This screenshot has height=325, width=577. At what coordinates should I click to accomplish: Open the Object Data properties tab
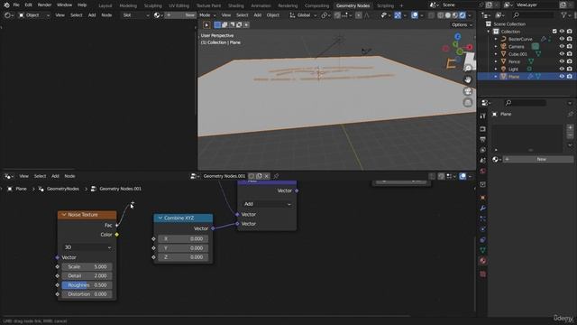[x=483, y=250]
